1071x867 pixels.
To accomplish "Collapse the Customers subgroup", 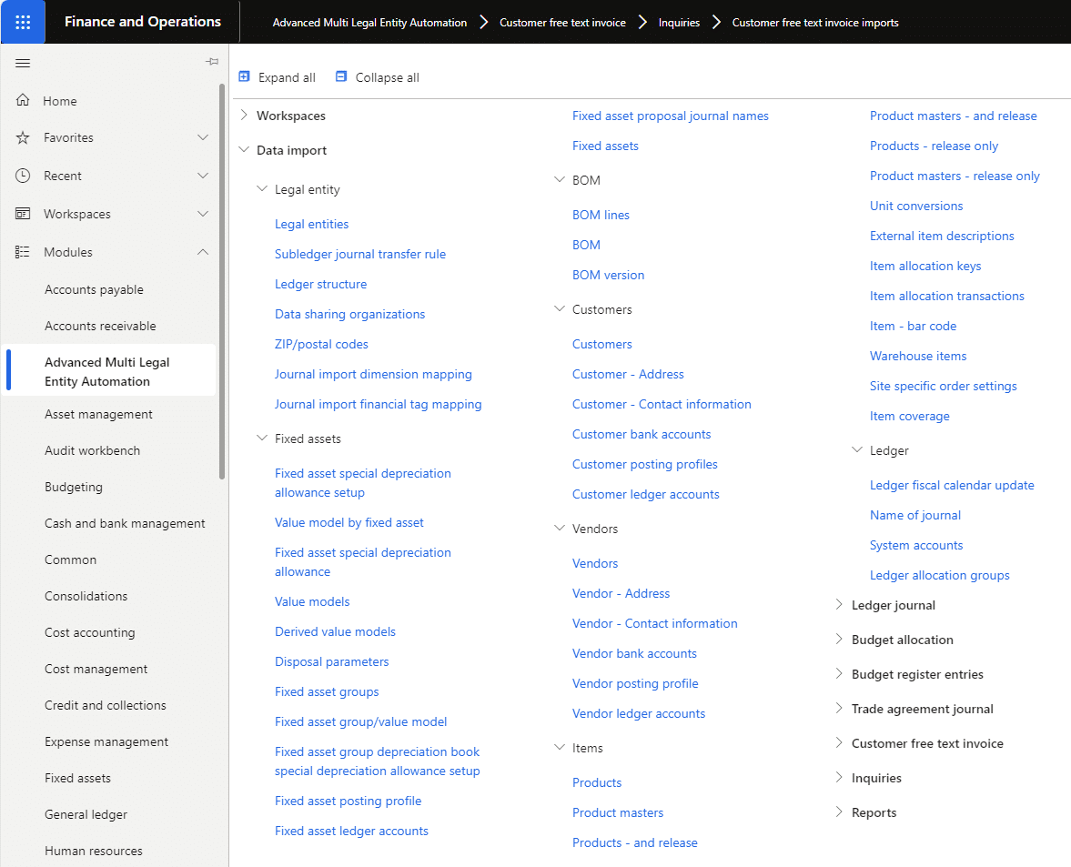I will click(560, 308).
